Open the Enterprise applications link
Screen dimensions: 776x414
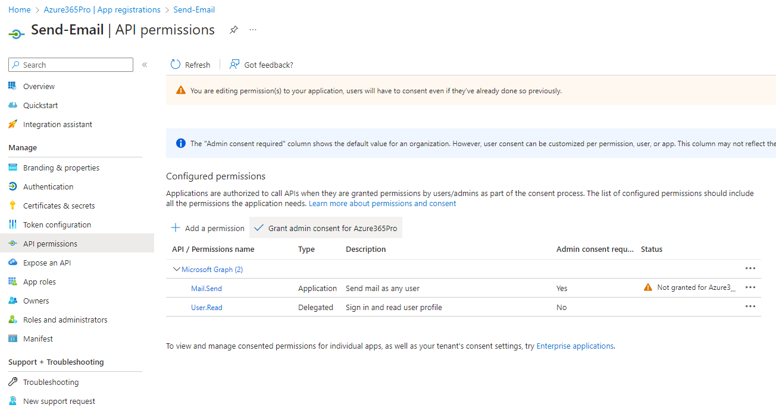tap(575, 346)
